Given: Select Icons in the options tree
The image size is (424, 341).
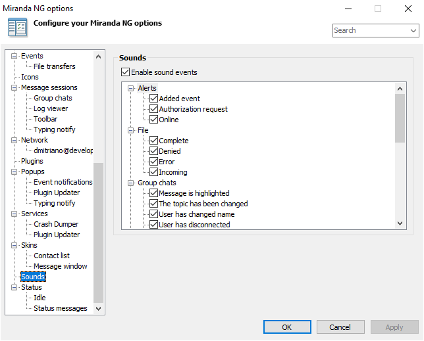Looking at the screenshot, I should [30, 77].
